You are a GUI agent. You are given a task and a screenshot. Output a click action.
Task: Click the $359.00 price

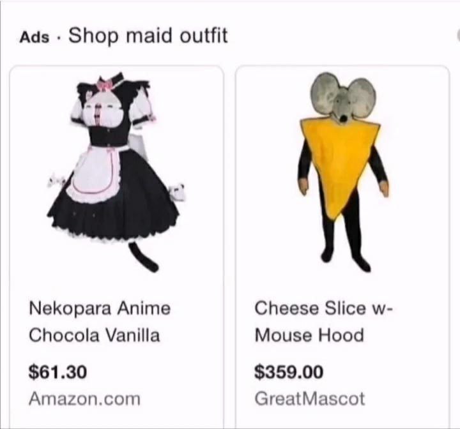(x=289, y=372)
